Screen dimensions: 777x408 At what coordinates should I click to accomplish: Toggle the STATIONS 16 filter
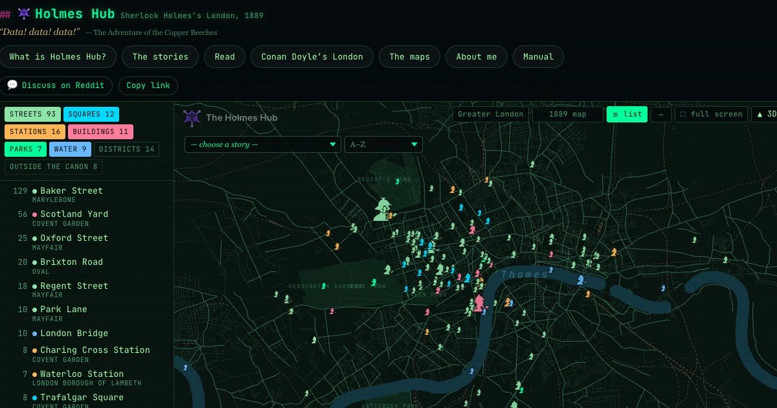tap(35, 131)
